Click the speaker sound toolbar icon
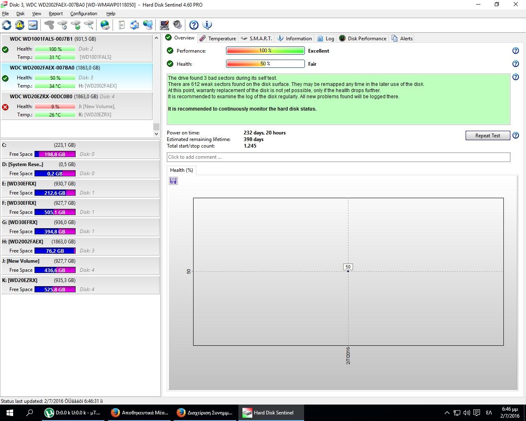The height and width of the screenshot is (421, 526). tap(178, 25)
